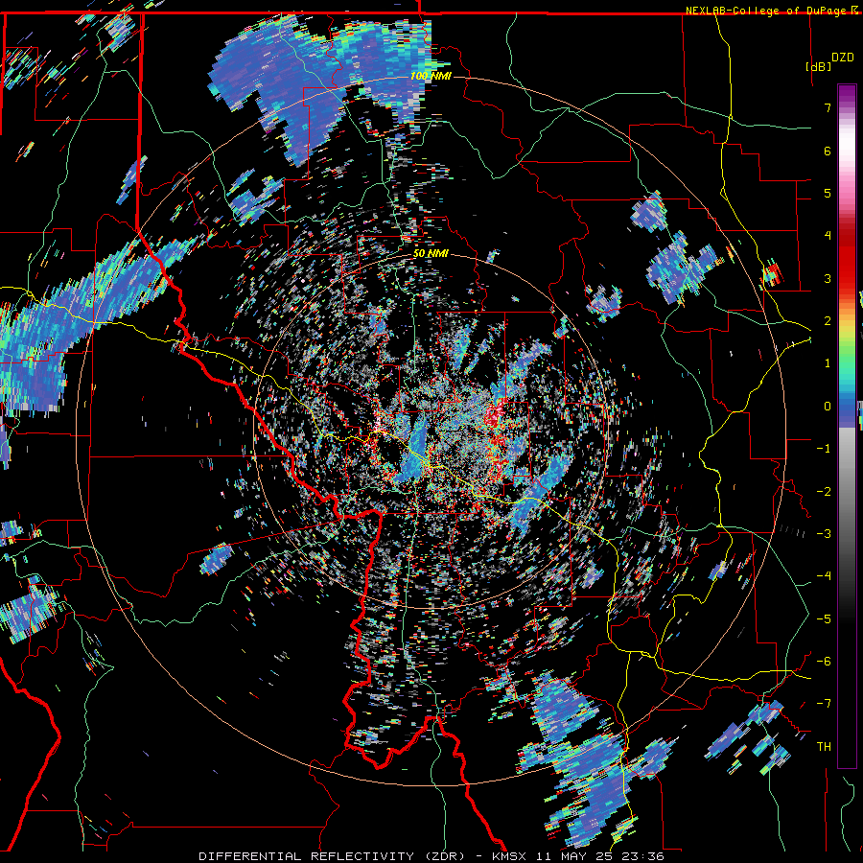Click the DZD label above the scale
Image resolution: width=863 pixels, height=863 pixels.
(843, 58)
